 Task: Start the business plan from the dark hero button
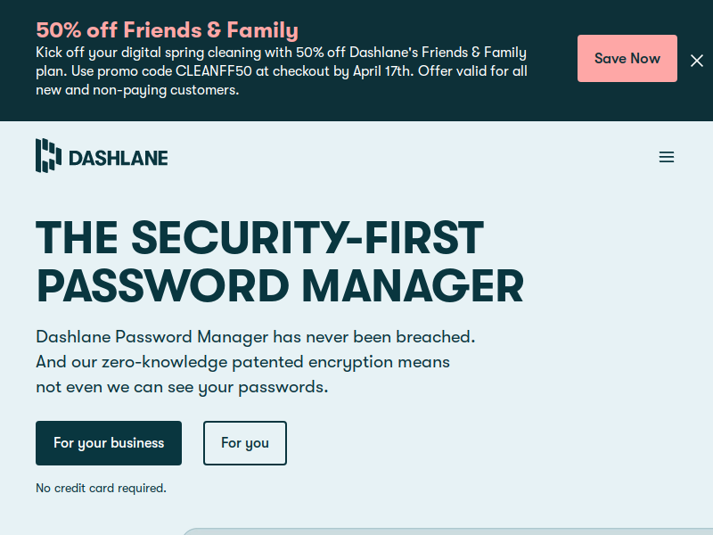pyautogui.click(x=109, y=443)
